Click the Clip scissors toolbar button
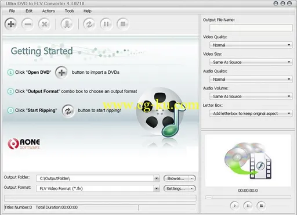This screenshot has width=297, height=215. point(67,24)
